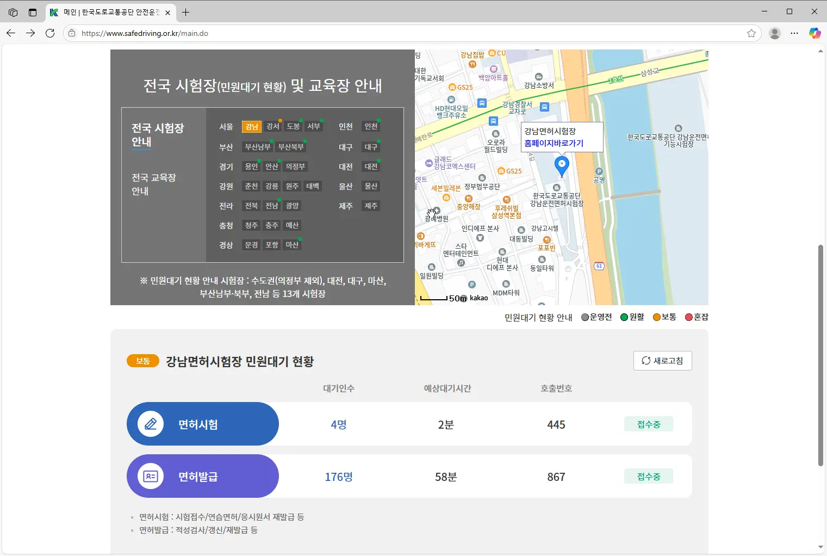
Task: Open Copilot from the browser toolbar
Action: coord(815,33)
